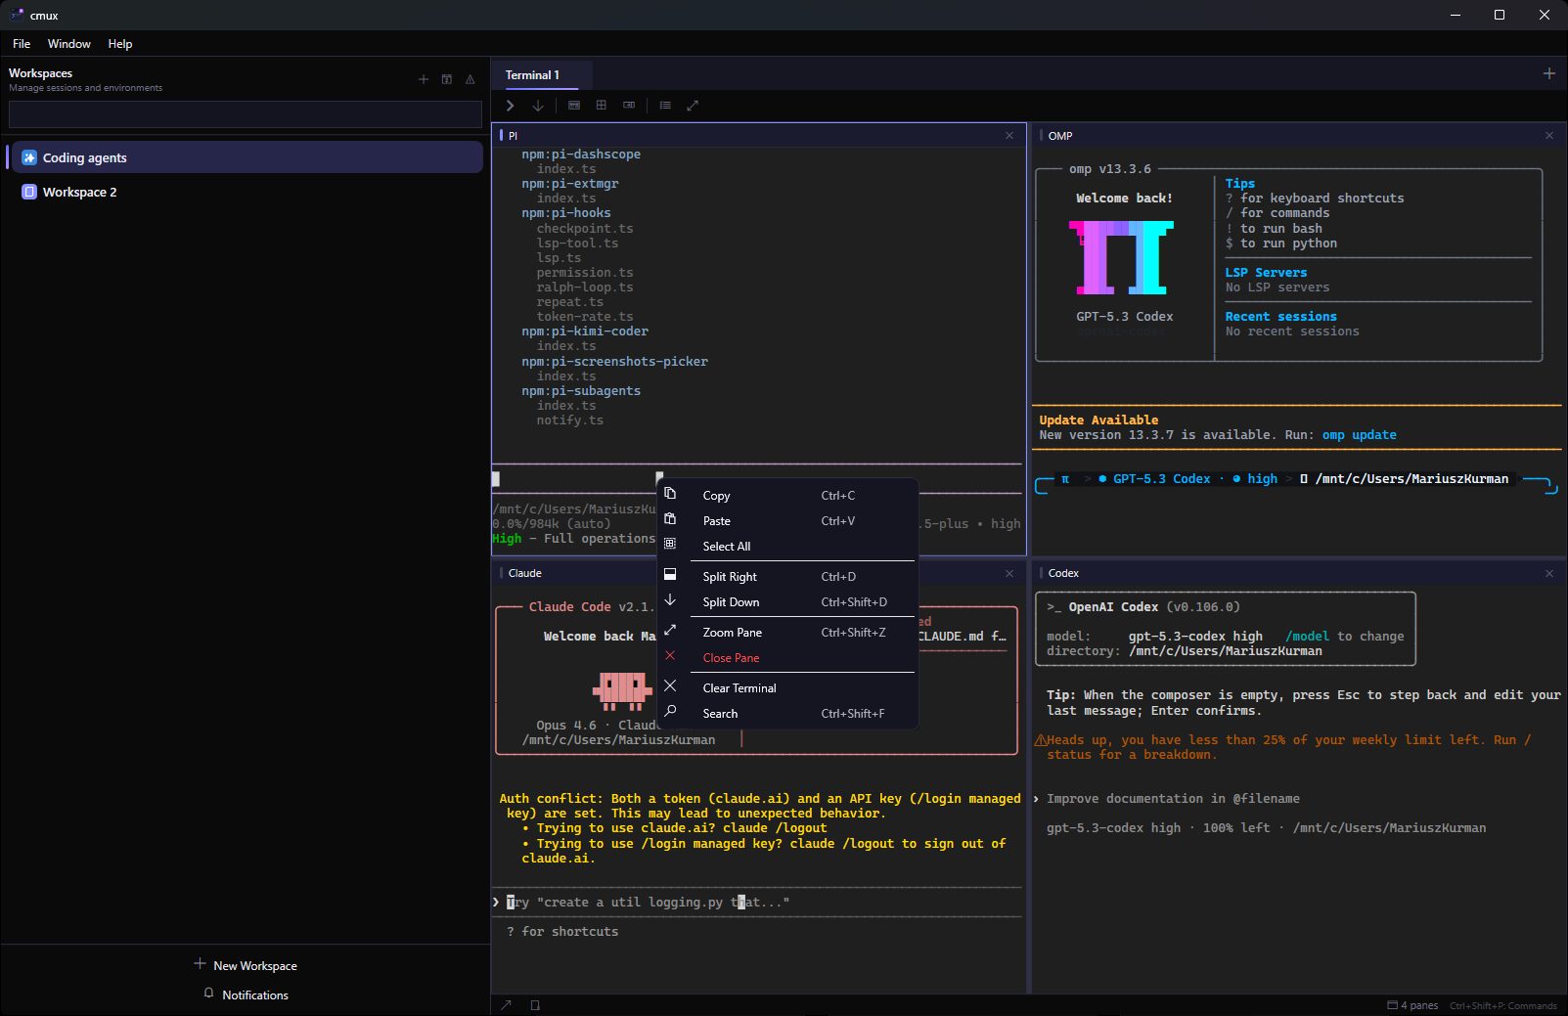Click the pane layout icon before grid icon
The height and width of the screenshot is (1016, 1568).
point(574,105)
